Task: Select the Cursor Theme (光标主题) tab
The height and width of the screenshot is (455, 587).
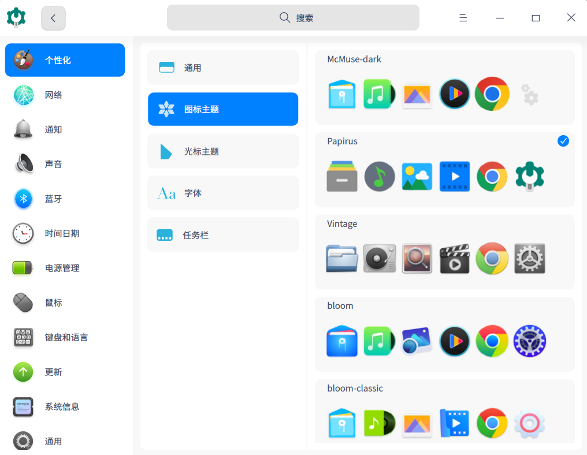Action: pyautogui.click(x=223, y=151)
